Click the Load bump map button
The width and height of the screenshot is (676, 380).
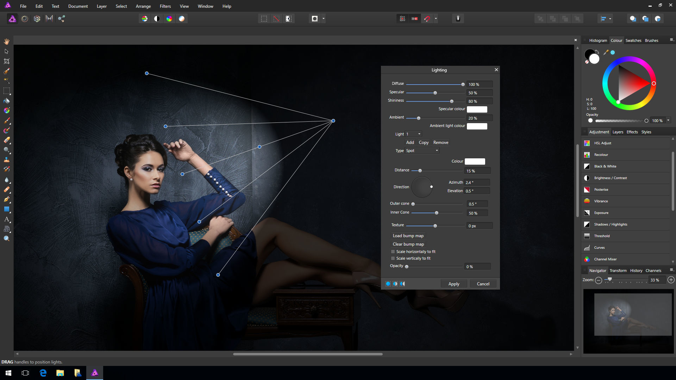(408, 235)
